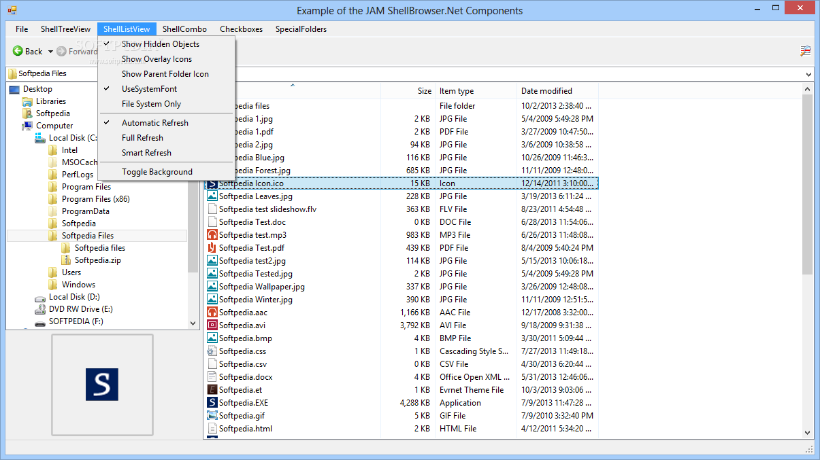The image size is (820, 460).
Task: Click the Windows folder icon in the tree
Action: [x=53, y=285]
